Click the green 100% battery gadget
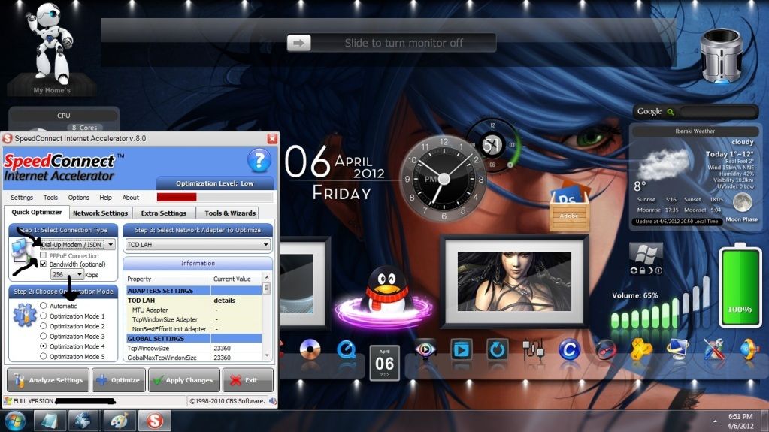 [740, 286]
